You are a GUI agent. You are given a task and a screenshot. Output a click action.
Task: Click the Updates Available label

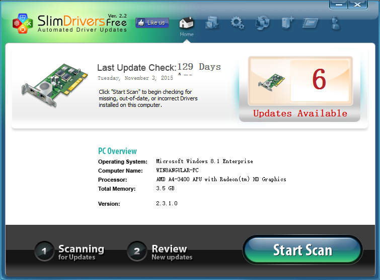point(300,113)
